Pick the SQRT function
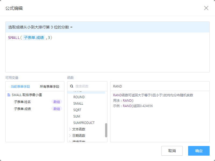Viewport: 215px width, 161px height. (x=77, y=110)
